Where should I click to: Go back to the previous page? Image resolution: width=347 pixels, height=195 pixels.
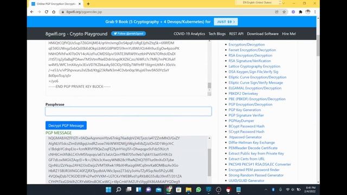click(32, 12)
